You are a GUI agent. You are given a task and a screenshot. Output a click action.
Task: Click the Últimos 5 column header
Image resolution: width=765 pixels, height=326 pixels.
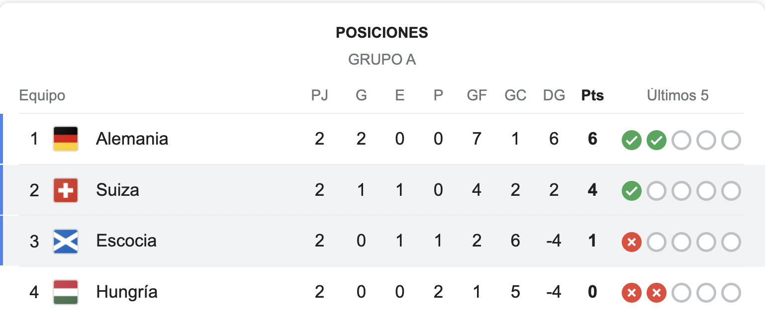[x=677, y=95]
